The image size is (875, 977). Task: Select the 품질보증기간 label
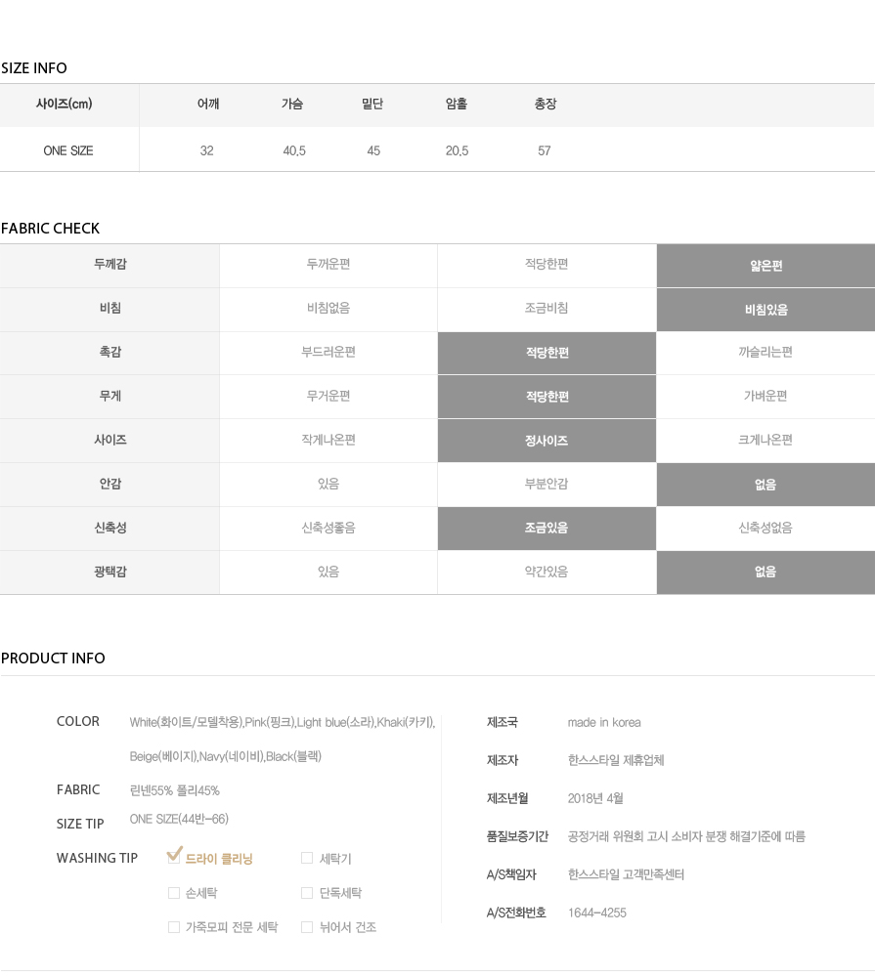click(517, 836)
